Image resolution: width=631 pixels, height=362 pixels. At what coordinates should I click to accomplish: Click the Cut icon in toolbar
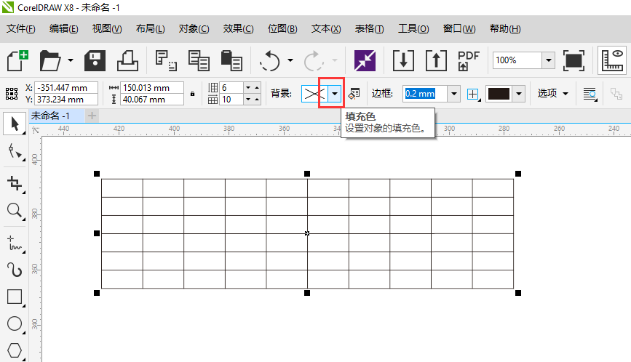(x=166, y=60)
